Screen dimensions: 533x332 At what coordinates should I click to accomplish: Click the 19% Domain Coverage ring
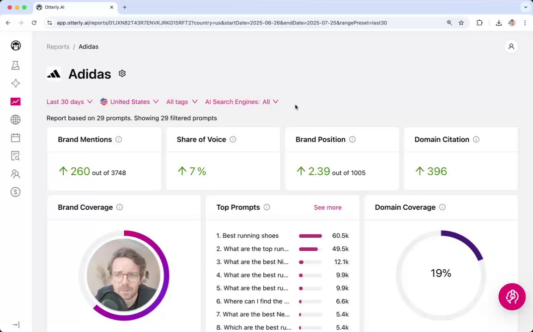point(441,275)
